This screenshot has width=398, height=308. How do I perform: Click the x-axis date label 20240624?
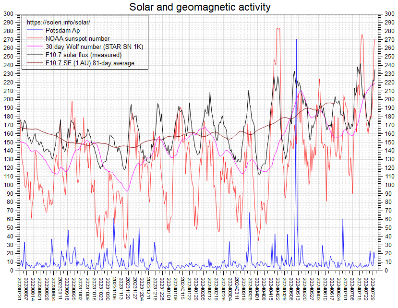338,289
